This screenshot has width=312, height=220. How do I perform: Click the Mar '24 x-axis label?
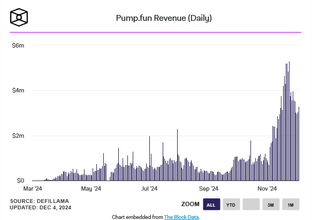tap(33, 188)
